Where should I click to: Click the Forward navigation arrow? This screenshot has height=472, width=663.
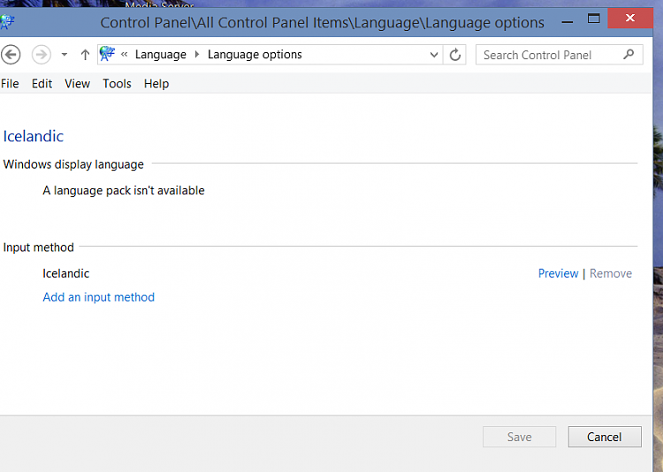pos(41,55)
